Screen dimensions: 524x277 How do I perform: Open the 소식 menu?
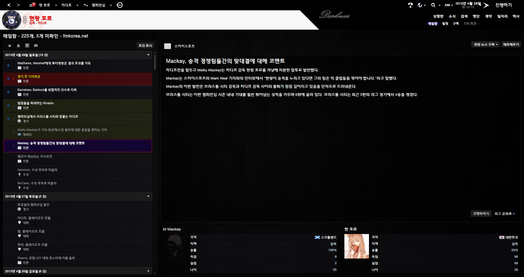coord(452,16)
